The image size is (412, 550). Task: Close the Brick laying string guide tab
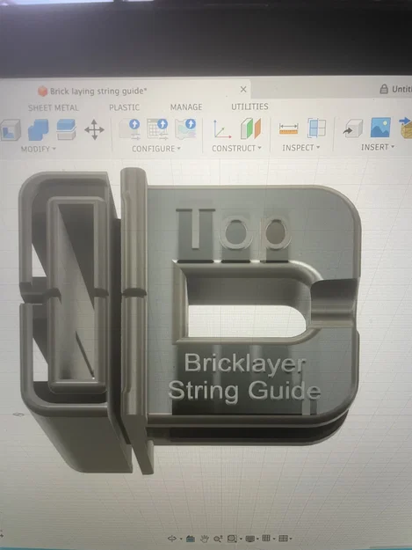point(243,90)
